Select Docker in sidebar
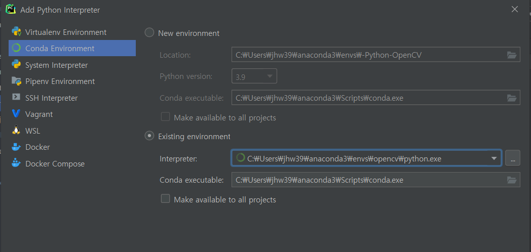Image resolution: width=531 pixels, height=252 pixels. point(72,147)
